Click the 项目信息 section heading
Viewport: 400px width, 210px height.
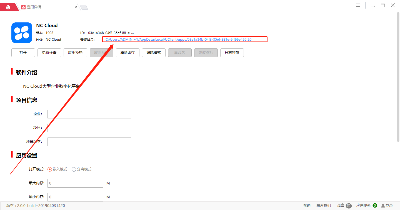pos(27,100)
